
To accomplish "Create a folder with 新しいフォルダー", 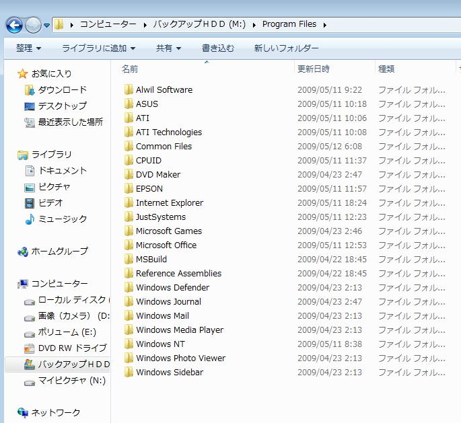I will point(286,48).
